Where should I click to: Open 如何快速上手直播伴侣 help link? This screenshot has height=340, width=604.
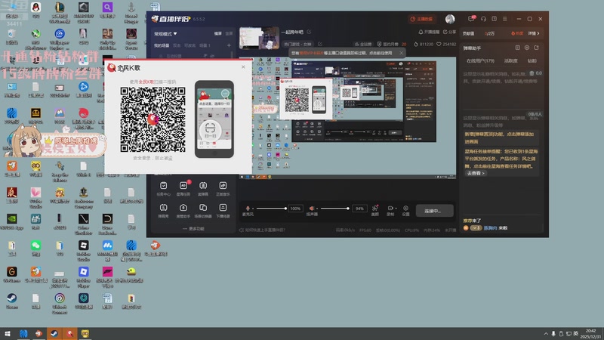262,230
